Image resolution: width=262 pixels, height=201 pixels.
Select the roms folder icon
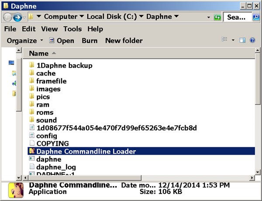31,112
